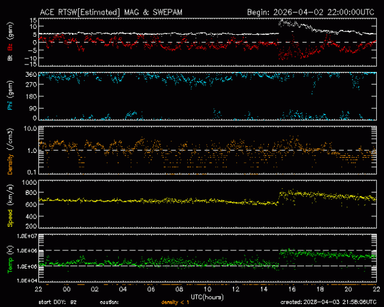Click the orange "density < 1" caution text
Image resolution: width=384 pixels, height=307 pixels.
(175, 302)
